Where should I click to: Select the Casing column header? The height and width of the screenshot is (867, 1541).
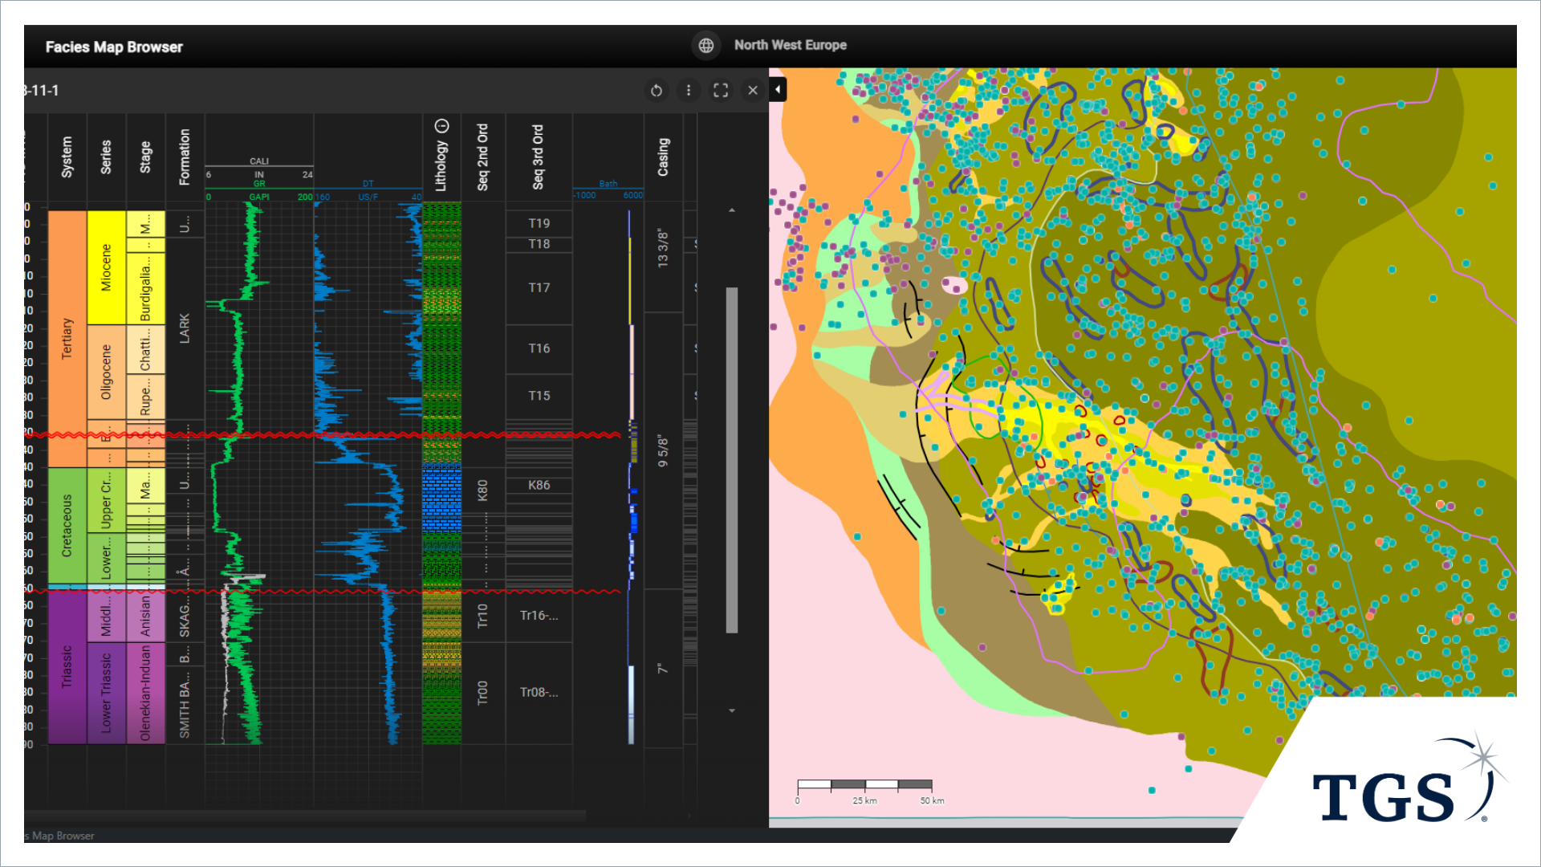(663, 157)
